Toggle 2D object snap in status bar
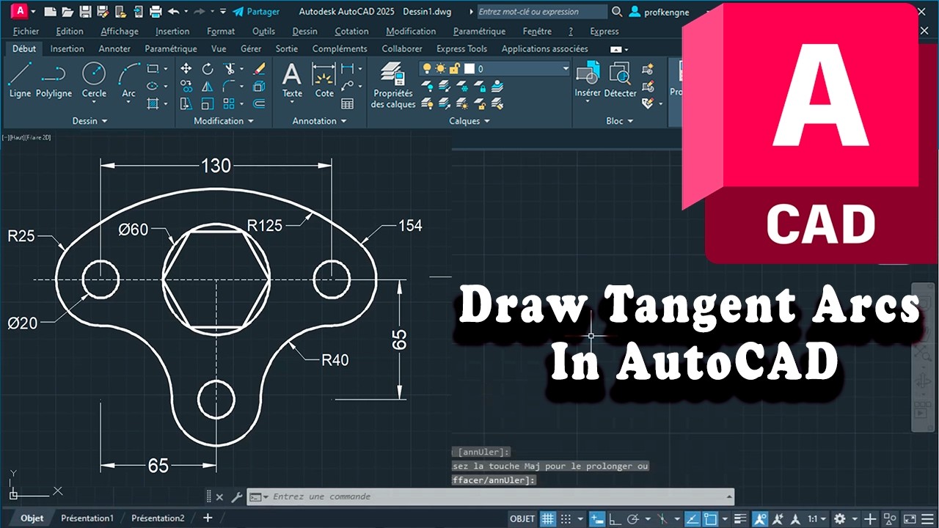 (710, 518)
